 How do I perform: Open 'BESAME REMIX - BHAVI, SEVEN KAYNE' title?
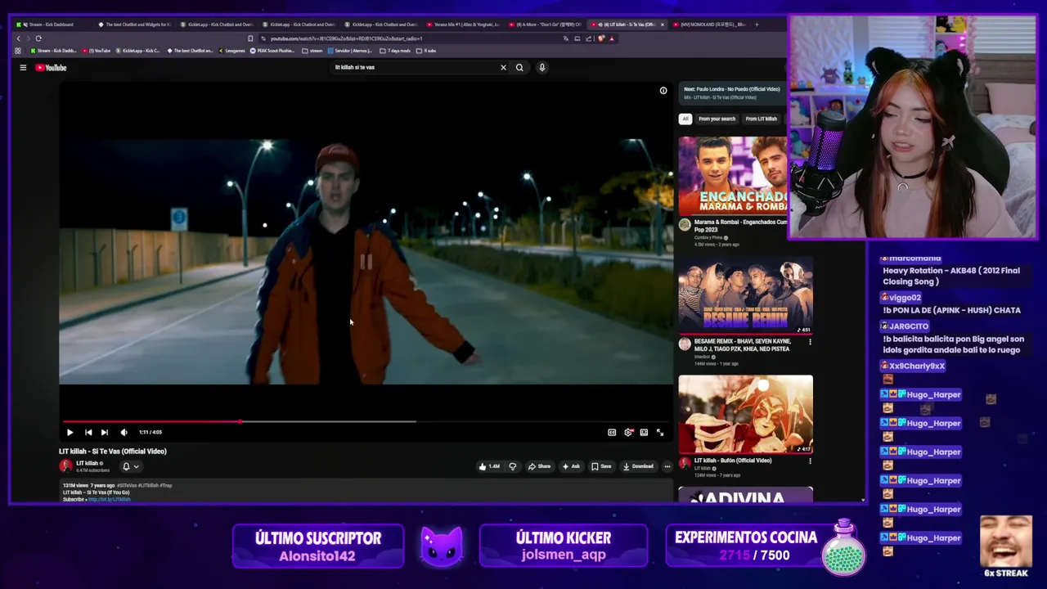click(742, 345)
